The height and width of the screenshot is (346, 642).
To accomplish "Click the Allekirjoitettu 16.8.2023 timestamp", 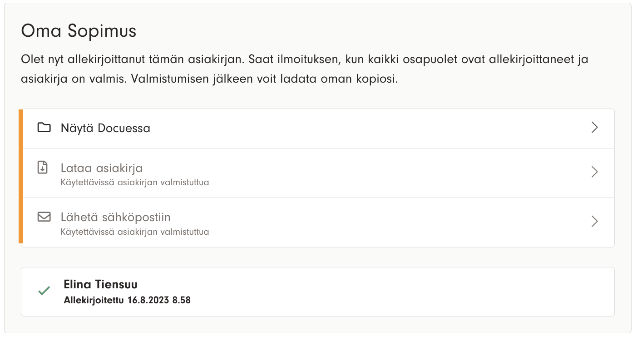I will tap(127, 300).
